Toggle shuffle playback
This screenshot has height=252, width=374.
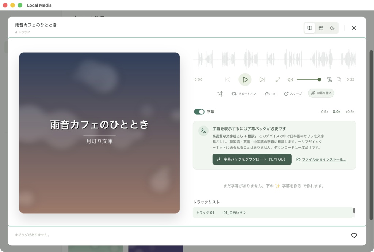coord(220,94)
